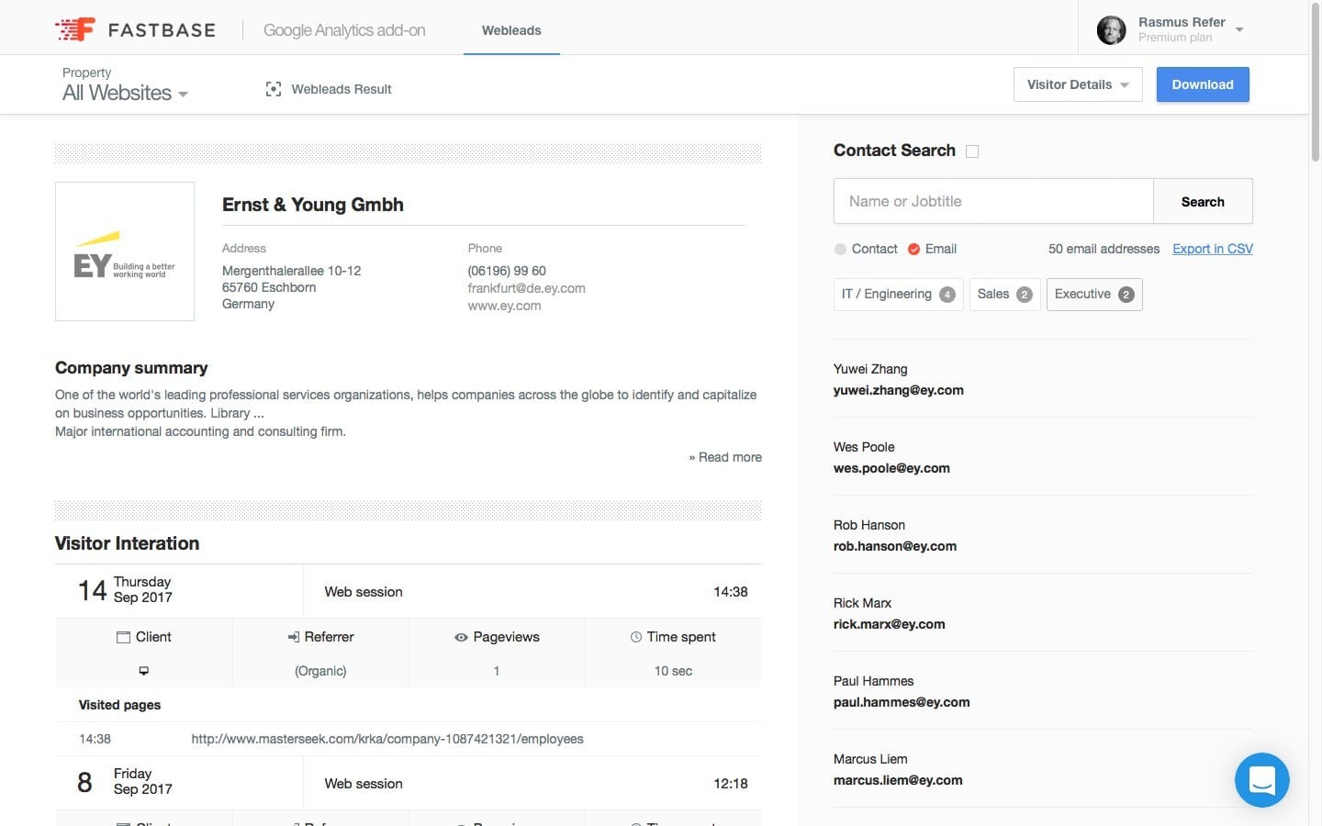Click the Fastbase logo icon

click(75, 29)
